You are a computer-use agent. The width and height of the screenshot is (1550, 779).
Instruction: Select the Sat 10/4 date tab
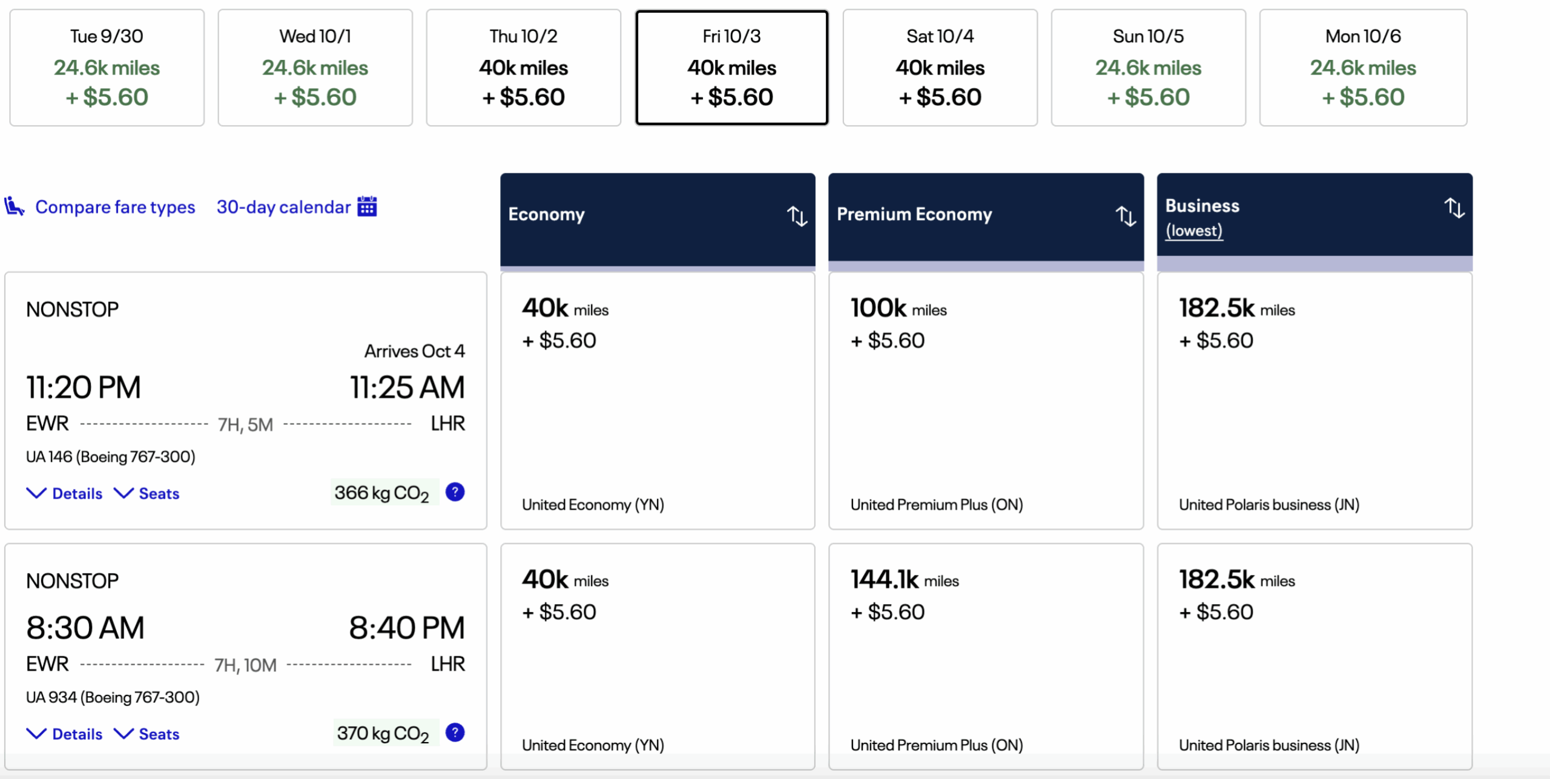pyautogui.click(x=940, y=67)
